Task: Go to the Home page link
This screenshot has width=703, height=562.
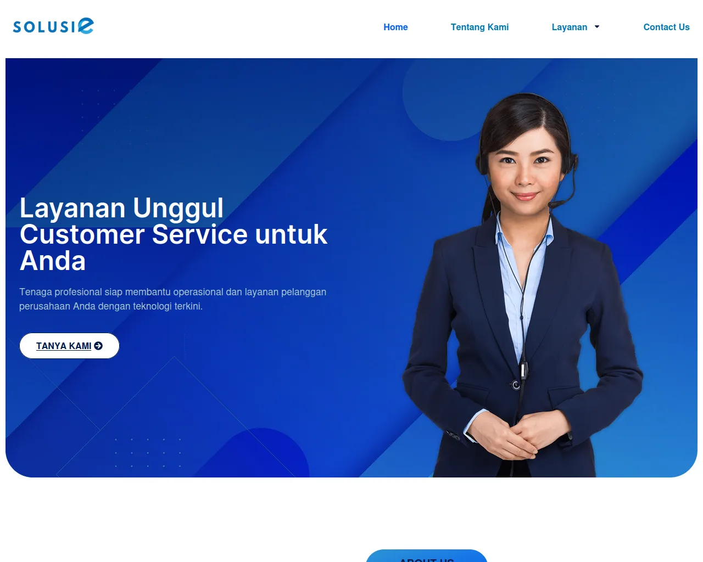Action: (x=395, y=27)
